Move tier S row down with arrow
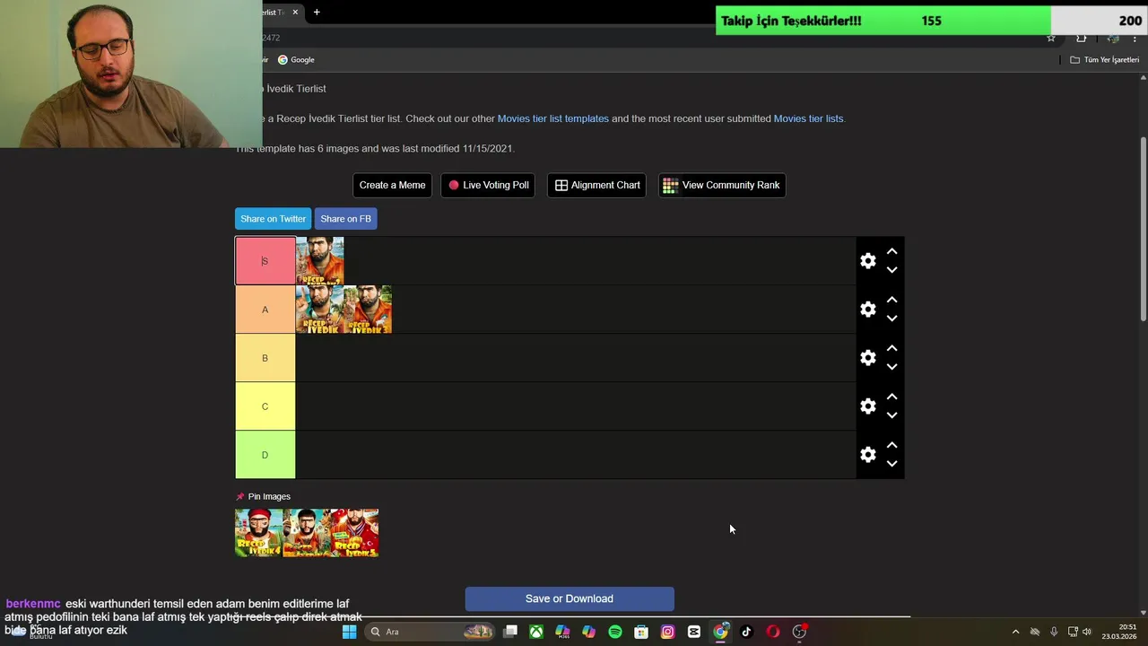The image size is (1148, 646). pos(891,270)
